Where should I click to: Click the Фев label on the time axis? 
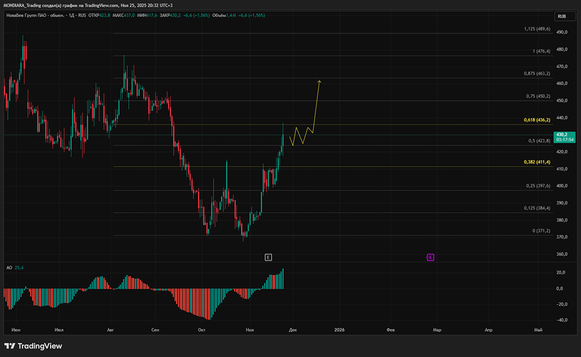pos(390,330)
